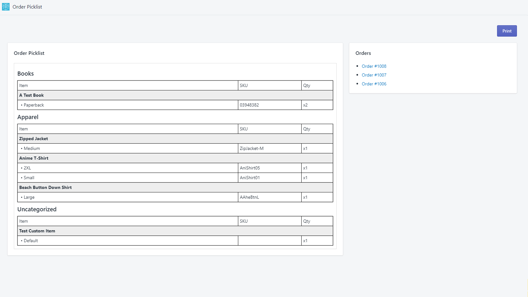Open the Order #1008 link
Image resolution: width=528 pixels, height=297 pixels.
click(374, 66)
